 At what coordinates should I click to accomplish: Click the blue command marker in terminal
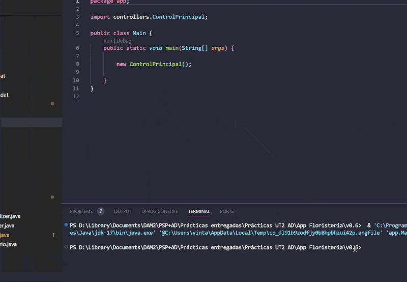[66, 224]
